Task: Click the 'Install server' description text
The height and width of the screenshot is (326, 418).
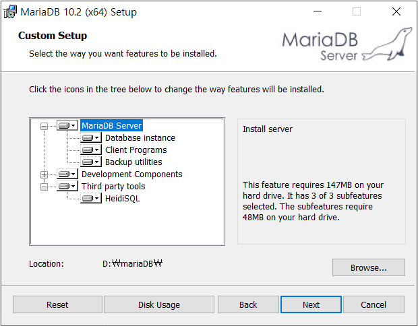Action: click(268, 129)
